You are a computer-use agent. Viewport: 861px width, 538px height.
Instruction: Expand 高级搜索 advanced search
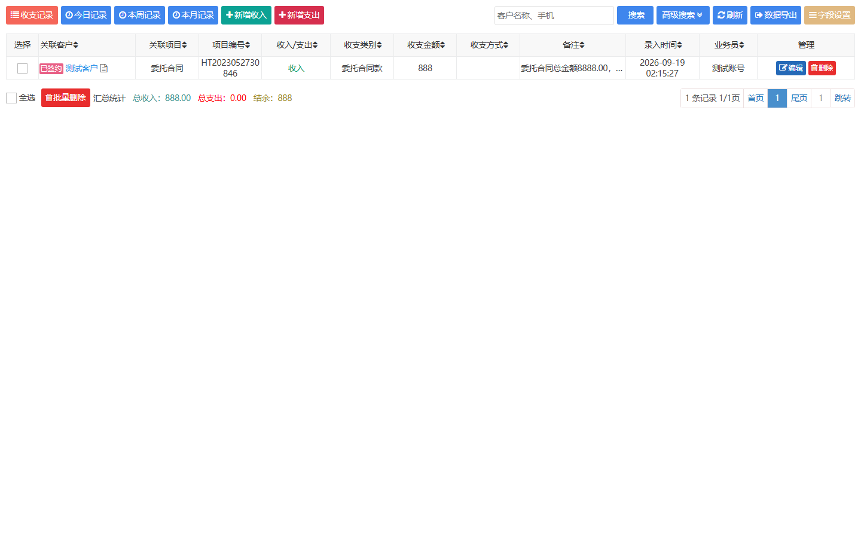pyautogui.click(x=683, y=15)
